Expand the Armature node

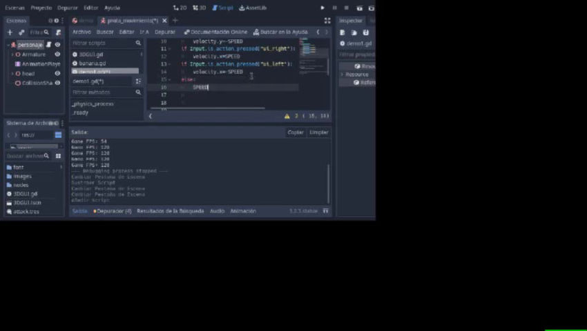[12, 54]
